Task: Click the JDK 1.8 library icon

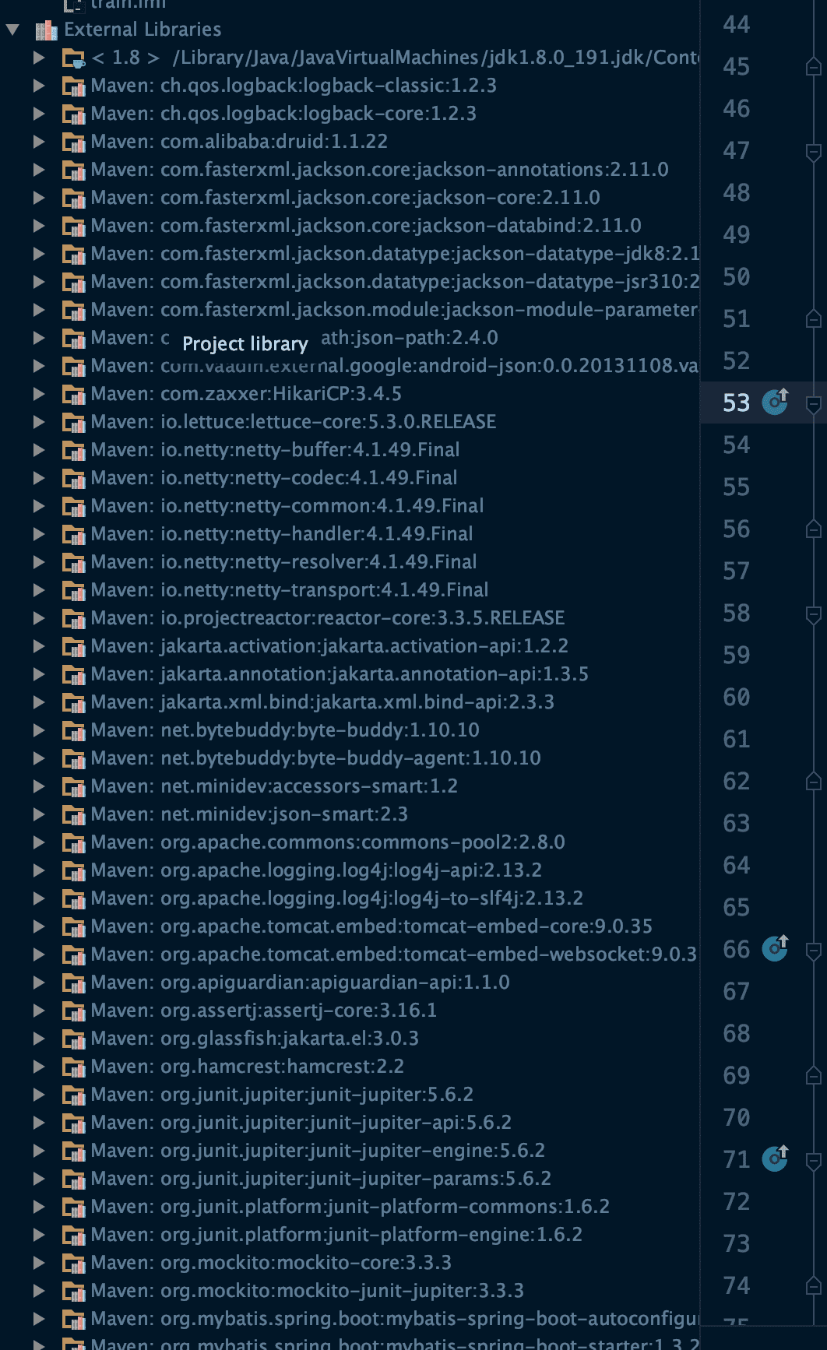Action: tap(73, 58)
